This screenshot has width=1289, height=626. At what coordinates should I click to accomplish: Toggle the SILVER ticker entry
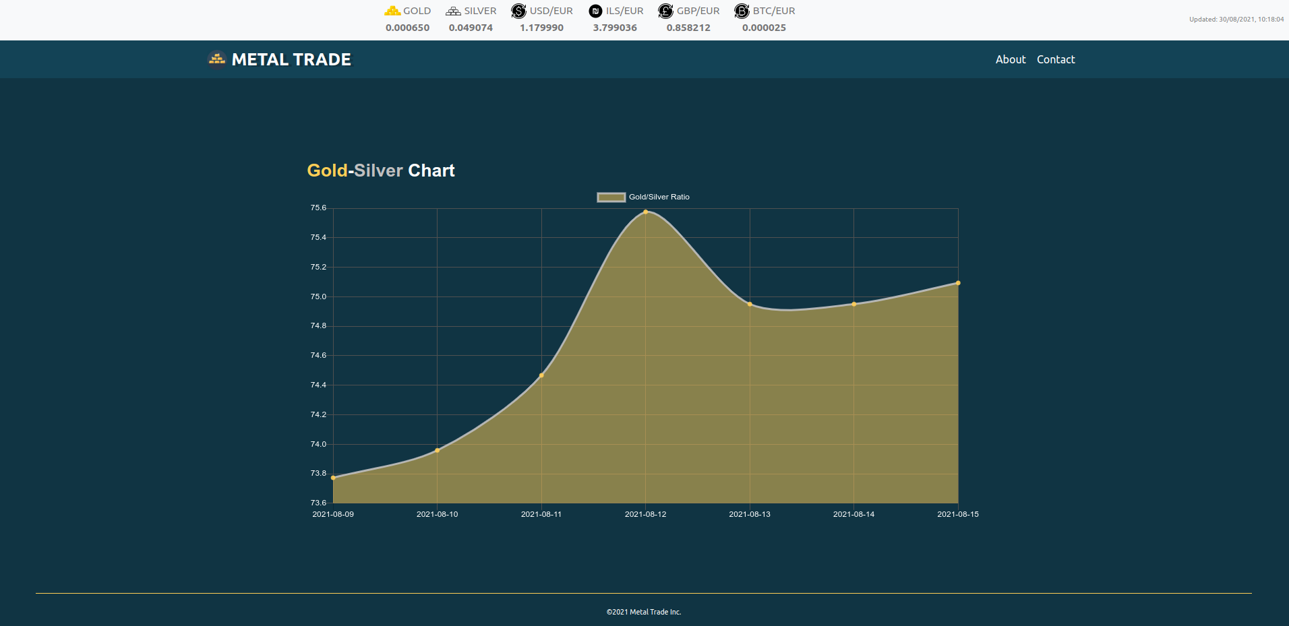tap(479, 10)
